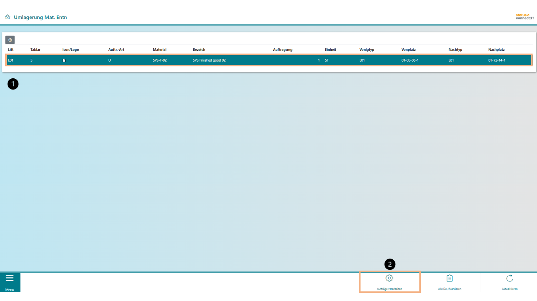Click the SPS Finished good 02 description cell
Image resolution: width=537 pixels, height=301 pixels.
click(209, 60)
